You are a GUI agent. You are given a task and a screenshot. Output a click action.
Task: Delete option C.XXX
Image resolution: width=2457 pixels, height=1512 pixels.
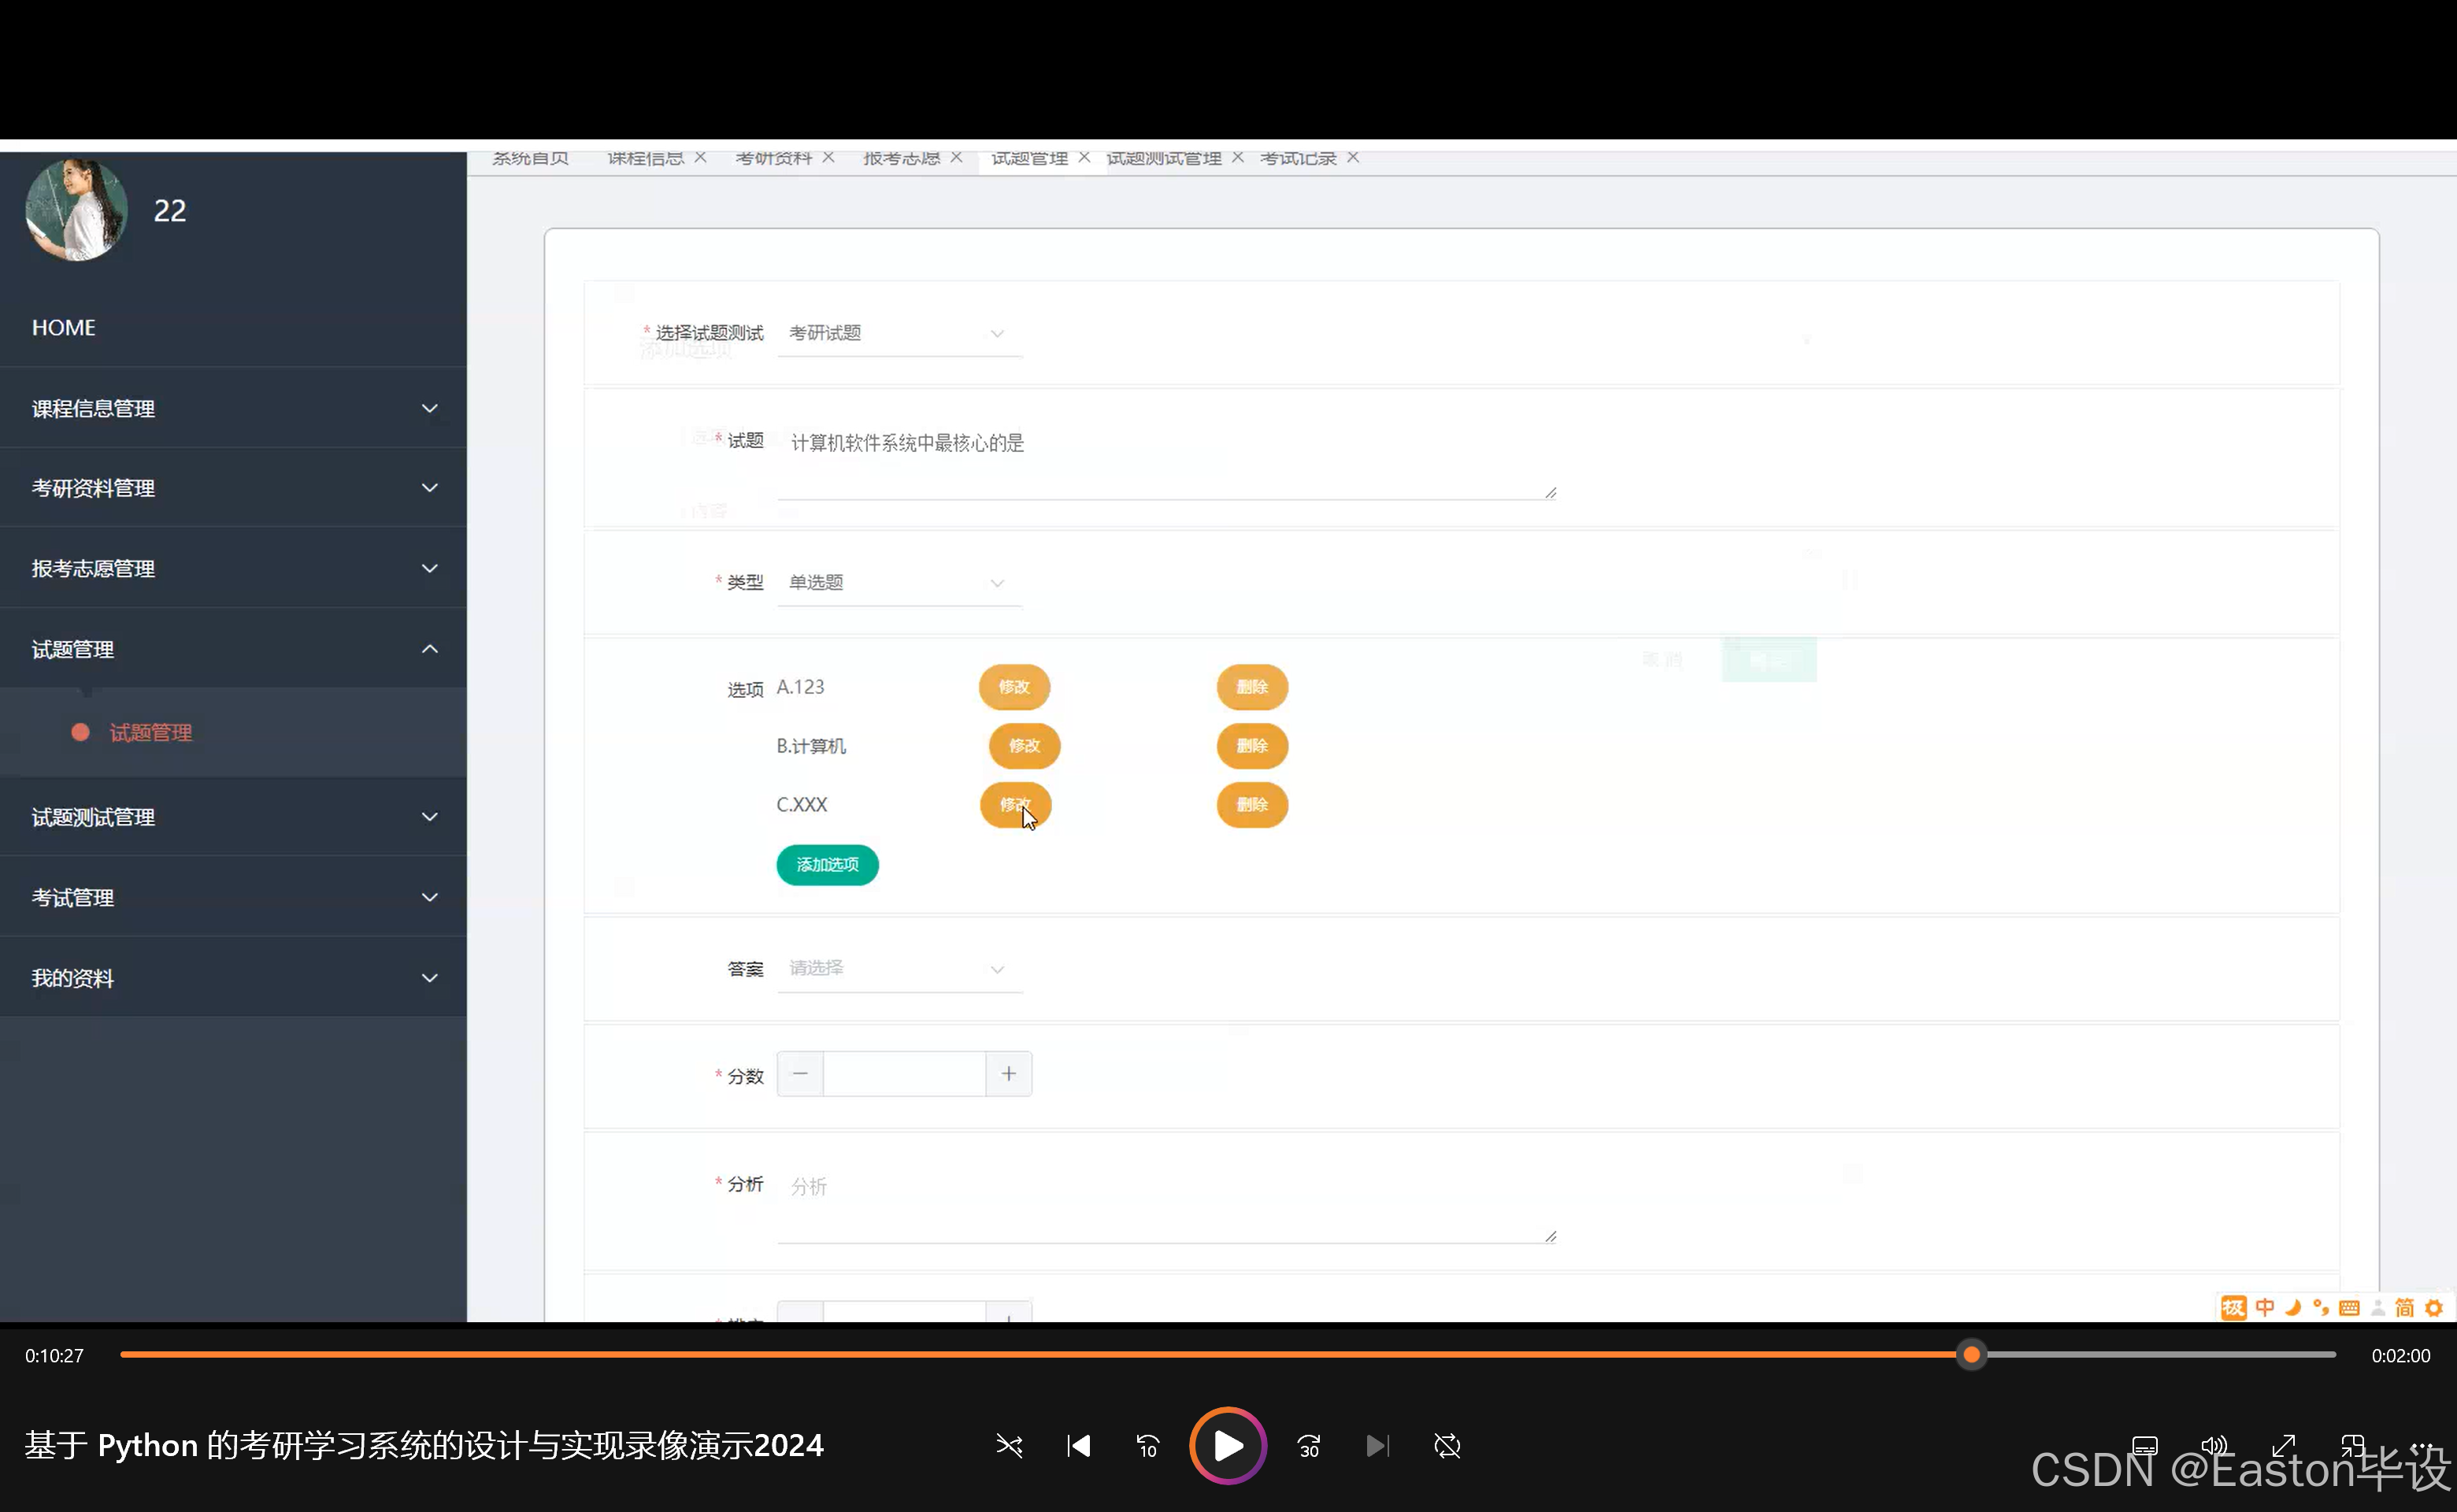pos(1252,805)
